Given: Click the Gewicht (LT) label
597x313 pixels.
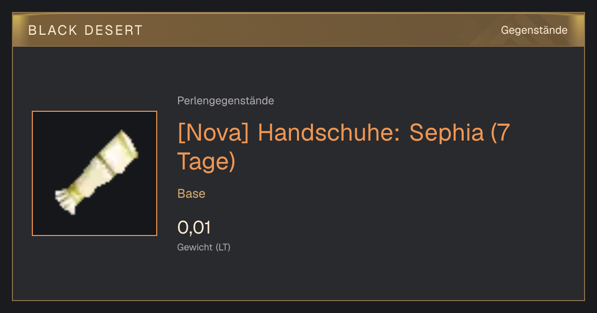Looking at the screenshot, I should tap(203, 247).
